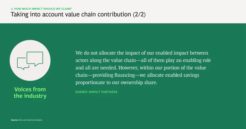Click the 'Energy Impact Partners' attribution
Image resolution: width=246 pixels, height=129 pixels.
point(96,92)
